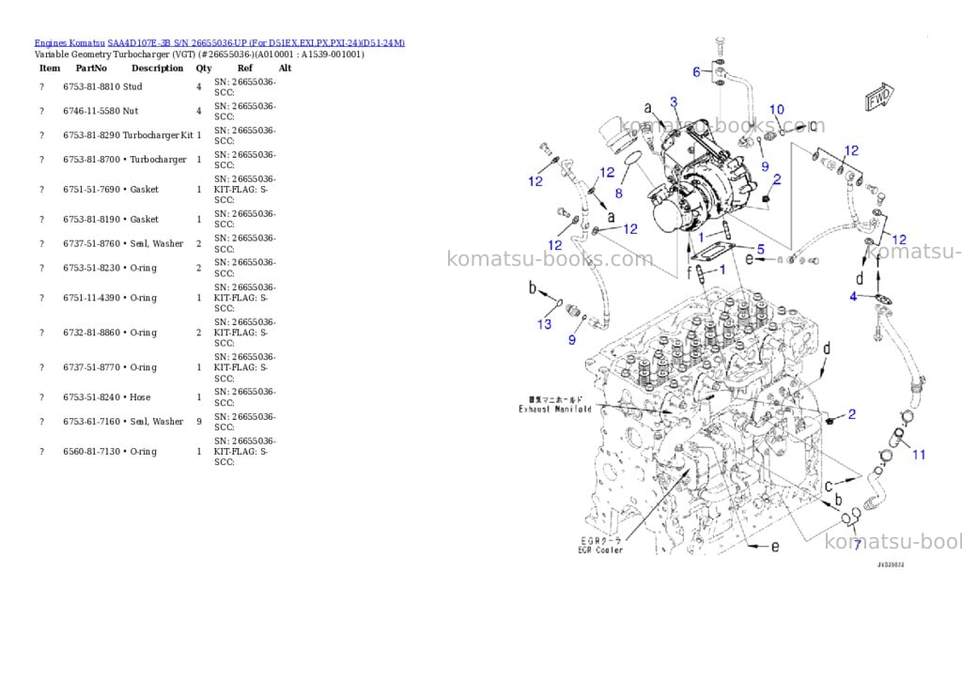
Task: Click callout number 8 near the gasket ring
Action: coord(618,193)
